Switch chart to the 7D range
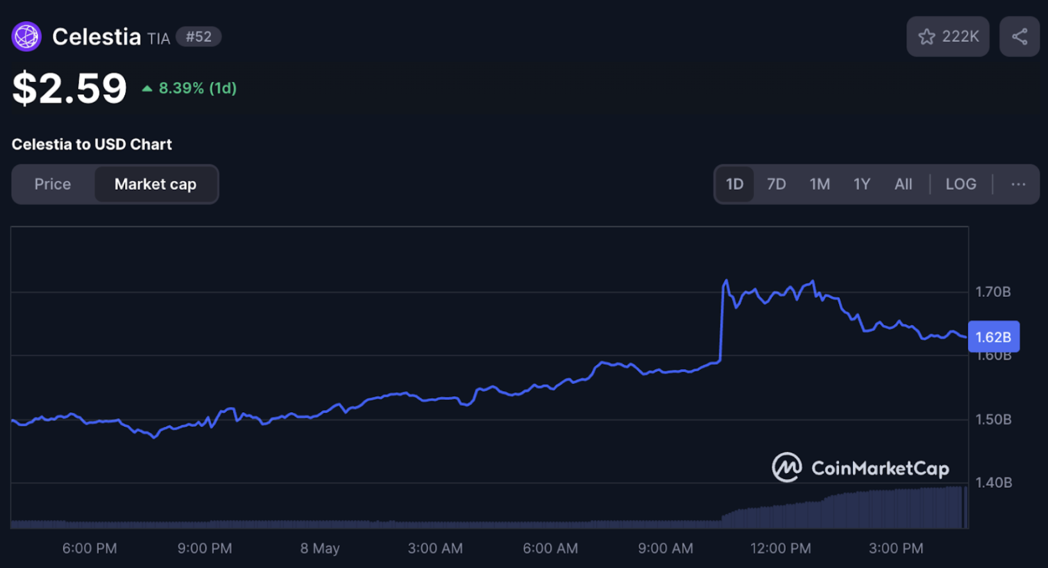Image resolution: width=1048 pixels, height=568 pixels. pyautogui.click(x=777, y=185)
